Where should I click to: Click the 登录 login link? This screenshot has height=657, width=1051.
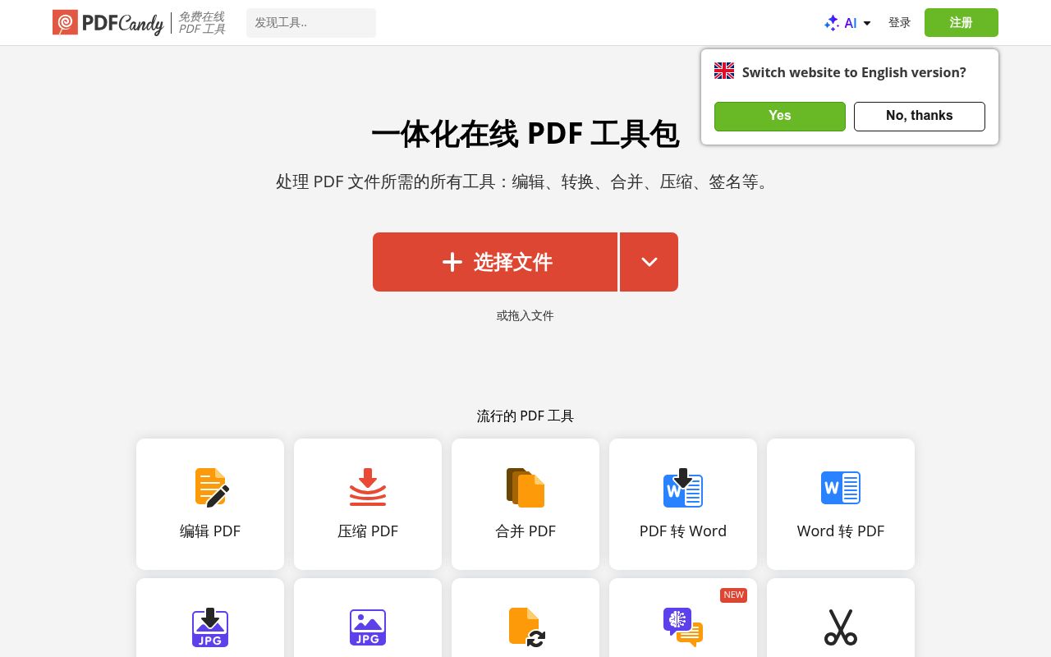(x=900, y=23)
